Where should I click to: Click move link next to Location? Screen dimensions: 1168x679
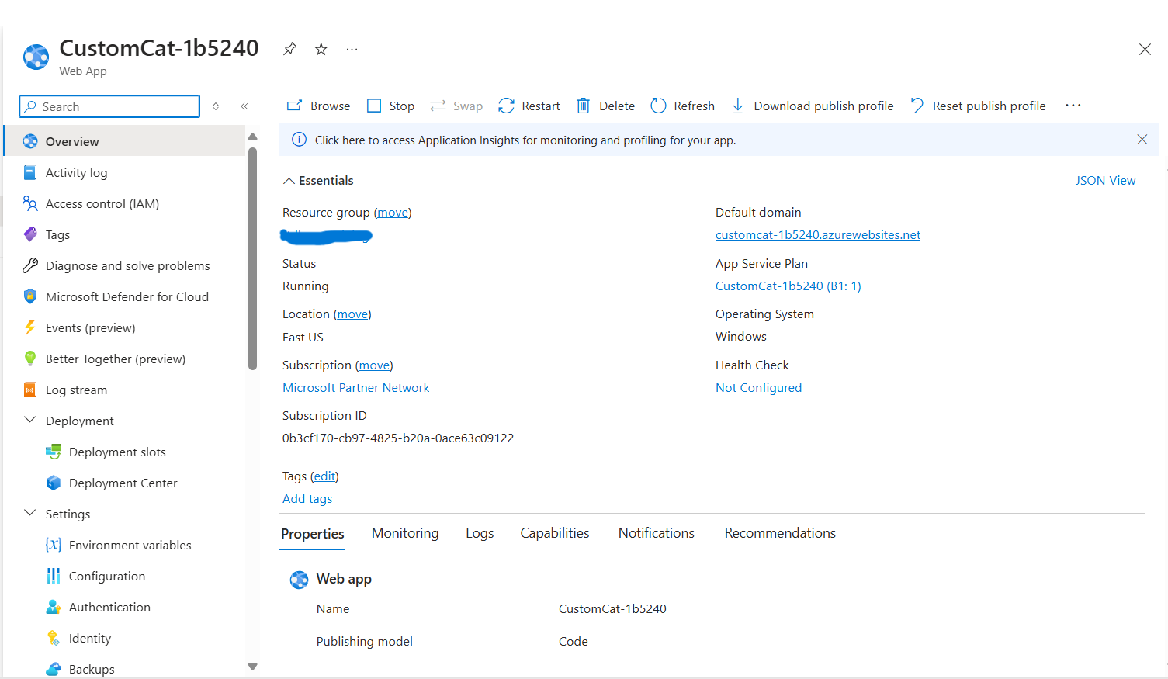point(352,314)
